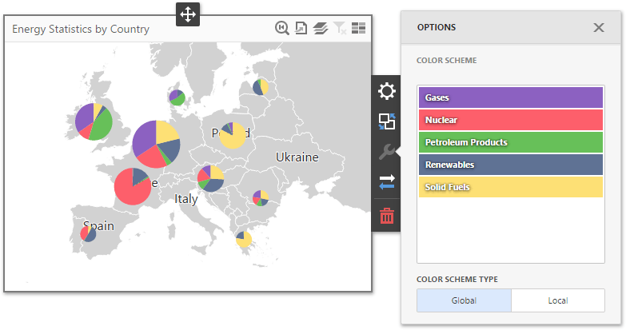Switch color scheme type to Local
626x330 pixels.
pyautogui.click(x=557, y=300)
